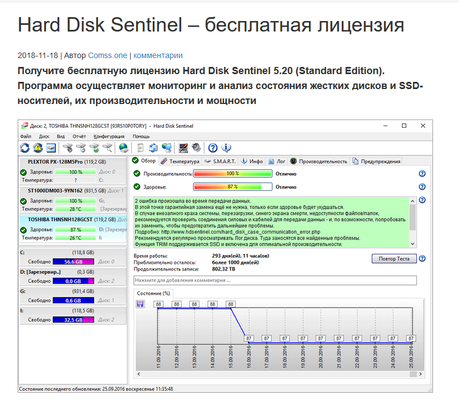Click the disk with clock toolbar icon

point(81,148)
